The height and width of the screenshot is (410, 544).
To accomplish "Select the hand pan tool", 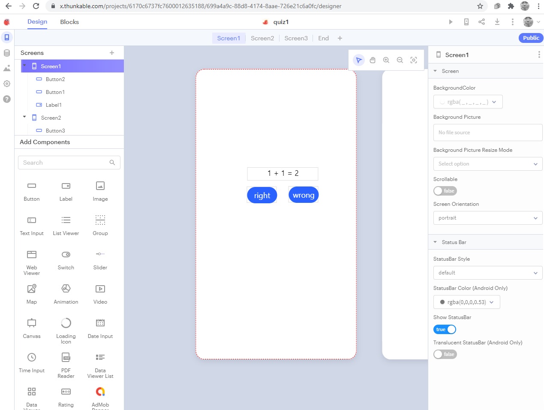I will [373, 60].
